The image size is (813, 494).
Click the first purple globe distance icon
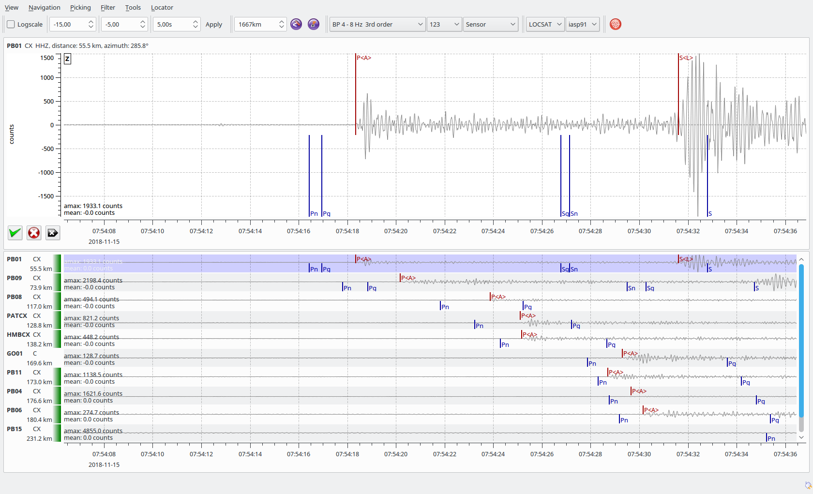pos(296,24)
